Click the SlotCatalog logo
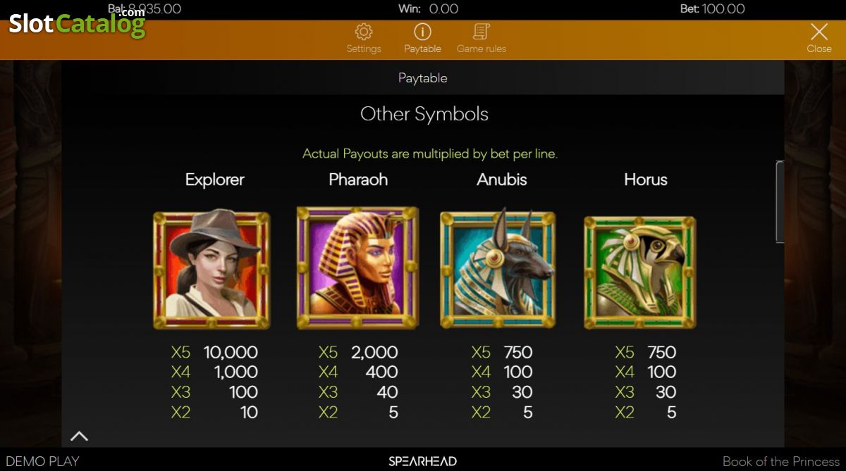This screenshot has height=471, width=846. coord(77,23)
